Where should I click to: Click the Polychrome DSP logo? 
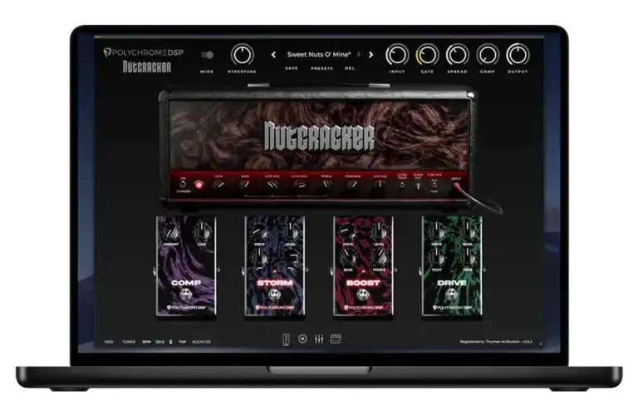tap(143, 52)
